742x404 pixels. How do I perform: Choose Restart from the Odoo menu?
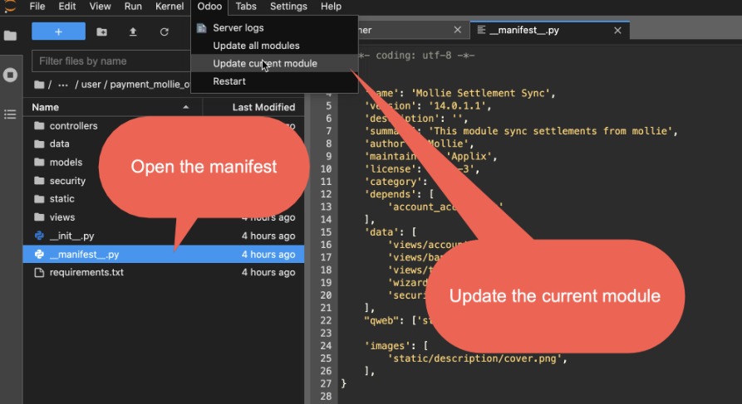pyautogui.click(x=274, y=81)
